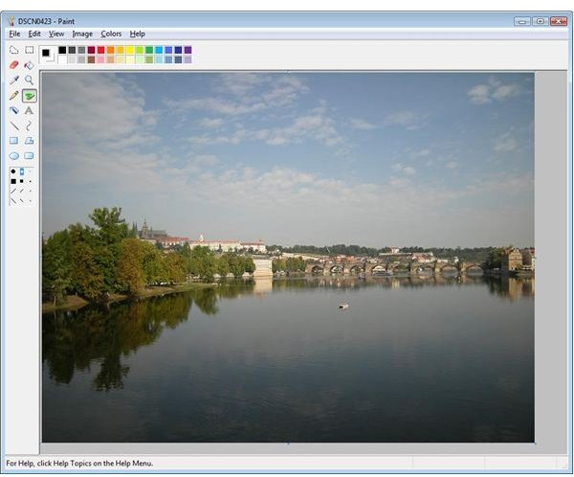
Task: Open the File menu
Action: [x=14, y=34]
